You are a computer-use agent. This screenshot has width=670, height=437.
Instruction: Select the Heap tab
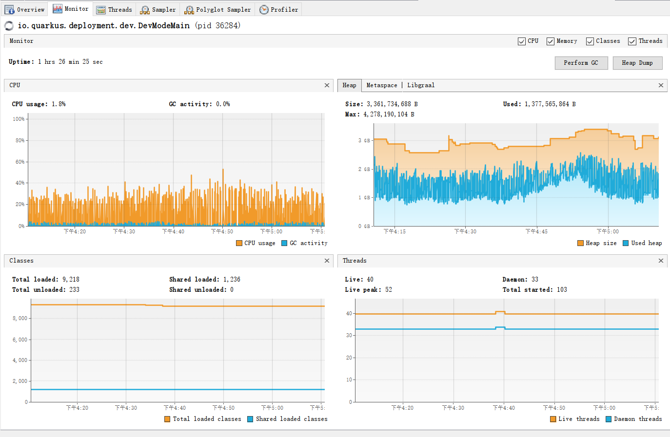click(349, 85)
